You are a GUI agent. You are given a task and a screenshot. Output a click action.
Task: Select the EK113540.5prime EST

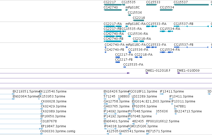click(41, 94)
